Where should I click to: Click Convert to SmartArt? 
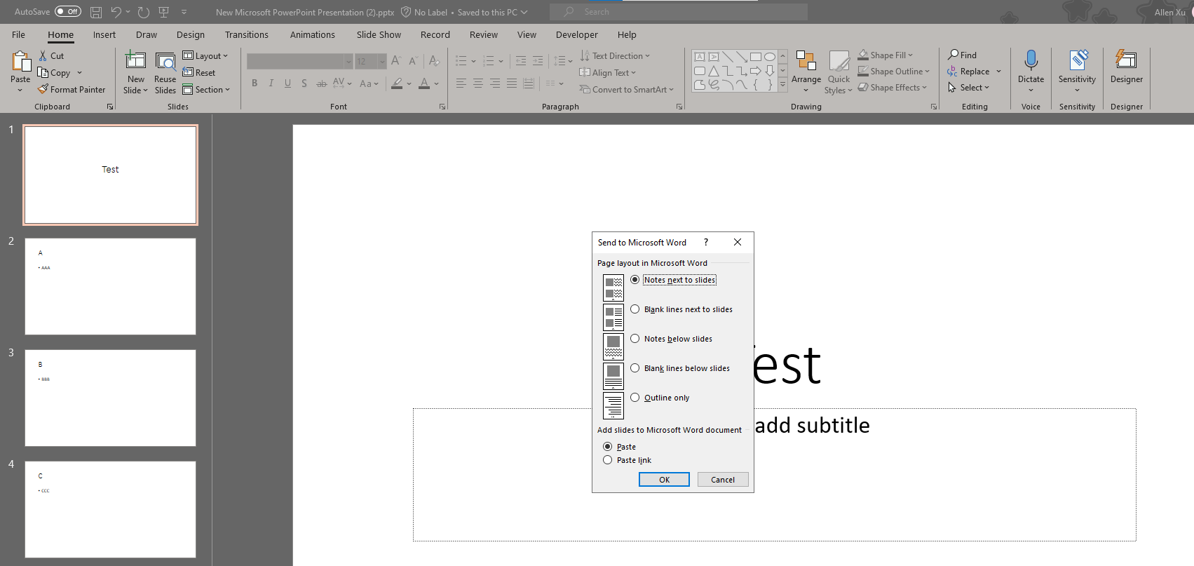coord(627,90)
